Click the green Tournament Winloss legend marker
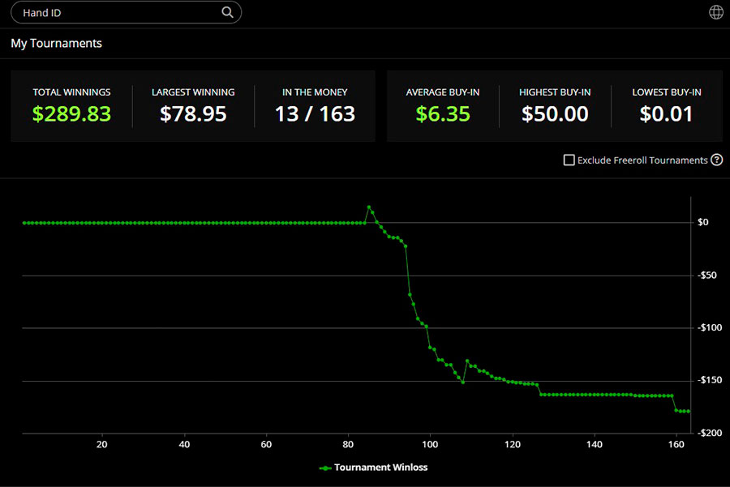The image size is (730, 487). [x=325, y=468]
